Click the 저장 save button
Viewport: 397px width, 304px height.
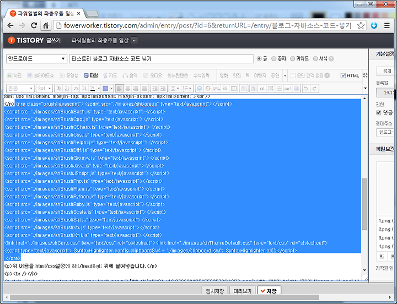[x=269, y=291]
